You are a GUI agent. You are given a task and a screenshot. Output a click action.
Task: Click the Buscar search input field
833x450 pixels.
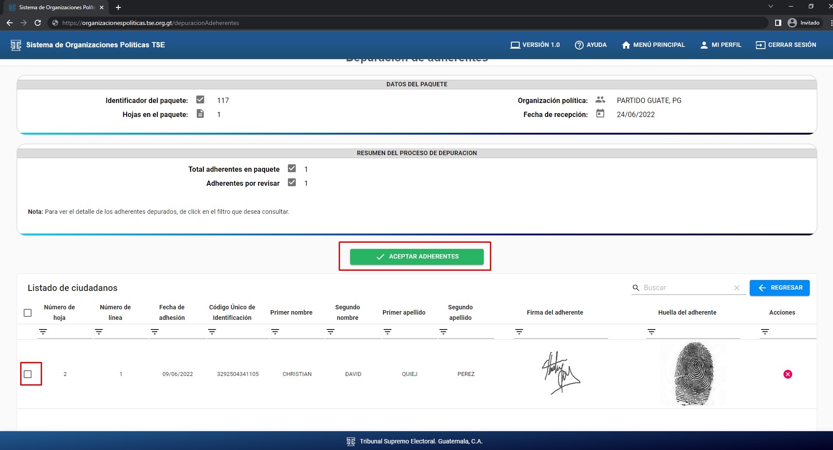[x=686, y=288]
